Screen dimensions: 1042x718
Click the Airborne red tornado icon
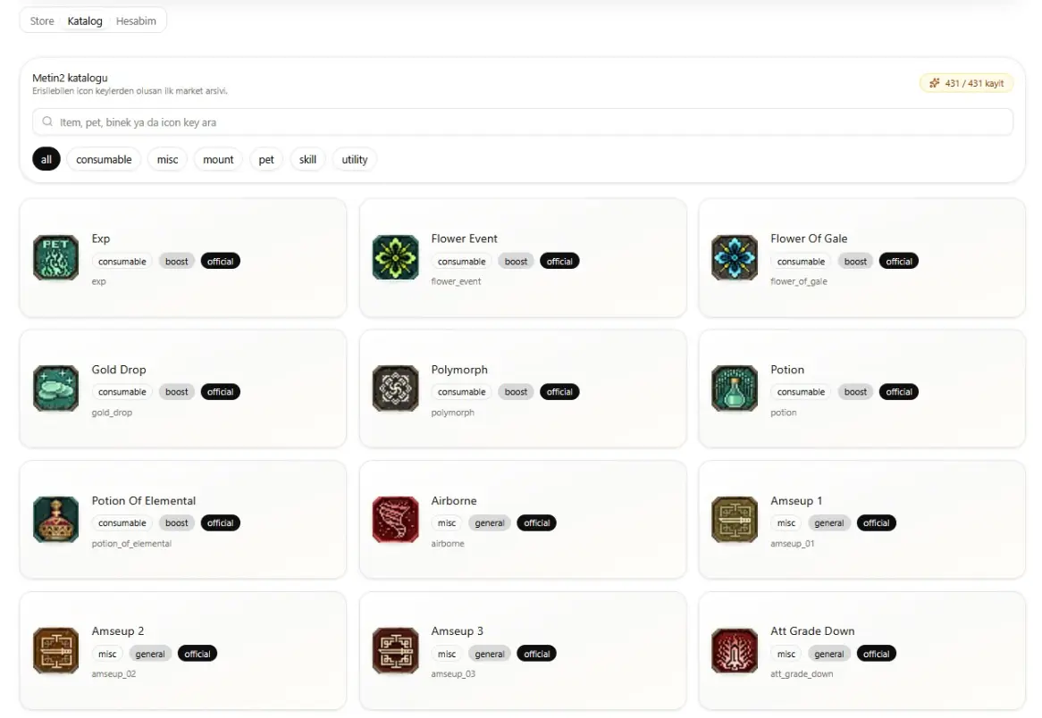[x=395, y=520]
